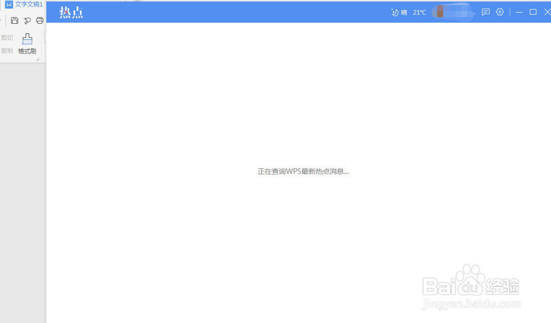Minimize the 热点 window
This screenshot has width=551, height=323.
point(519,12)
